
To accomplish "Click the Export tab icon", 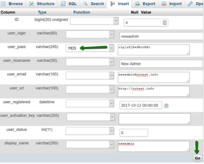I will click(x=138, y=4).
